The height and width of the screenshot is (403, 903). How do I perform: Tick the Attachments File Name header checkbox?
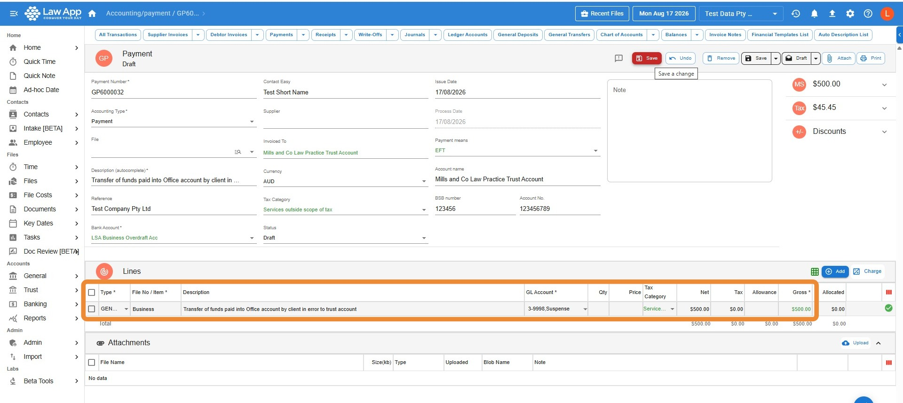pyautogui.click(x=92, y=363)
